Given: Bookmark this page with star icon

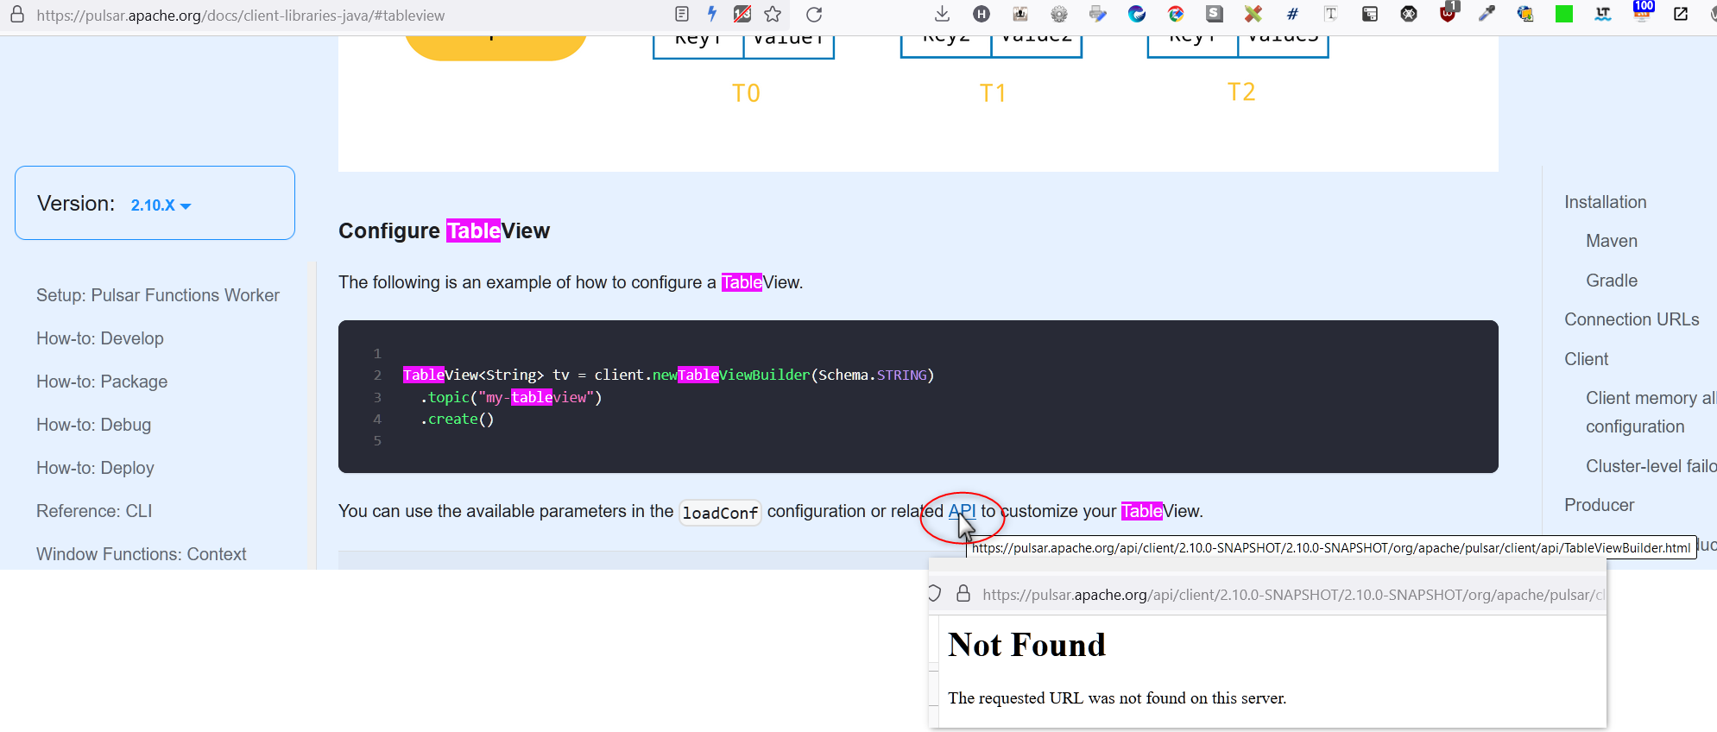Looking at the screenshot, I should pos(773,14).
